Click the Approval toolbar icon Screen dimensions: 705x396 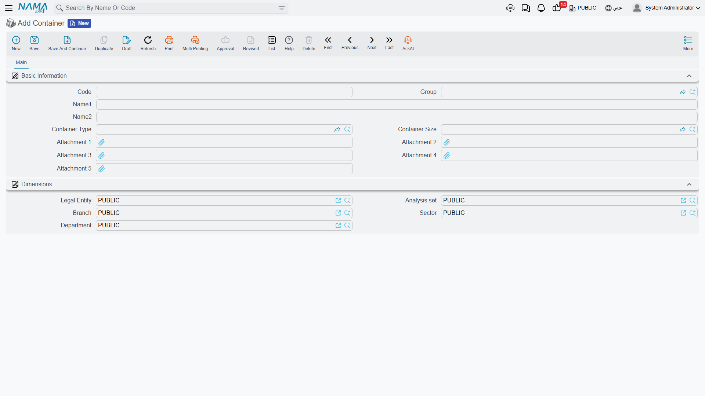coord(225,43)
